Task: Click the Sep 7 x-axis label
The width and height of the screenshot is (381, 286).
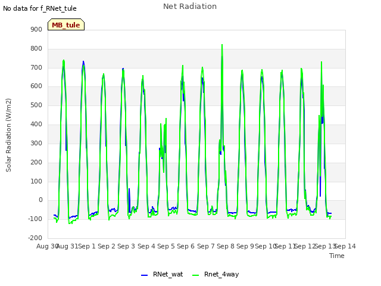Action: click(206, 246)
